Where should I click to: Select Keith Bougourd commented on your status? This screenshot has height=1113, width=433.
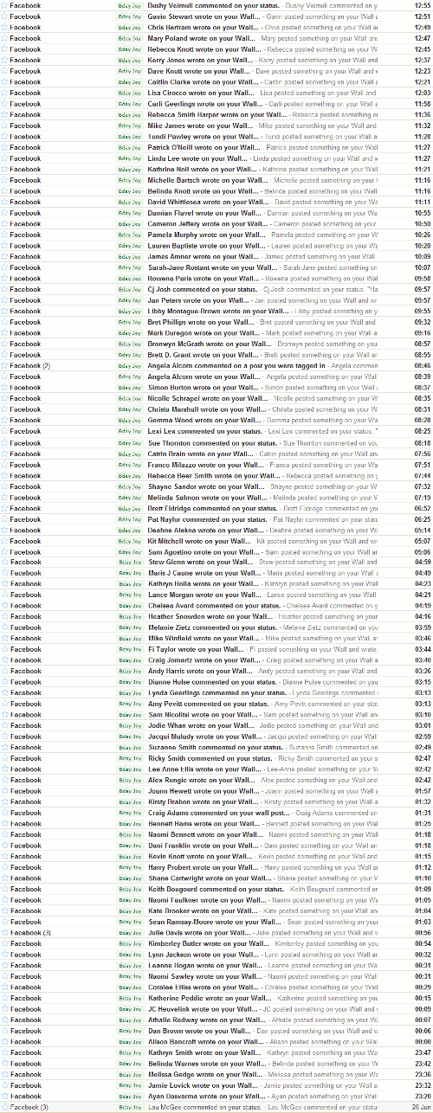[216, 889]
